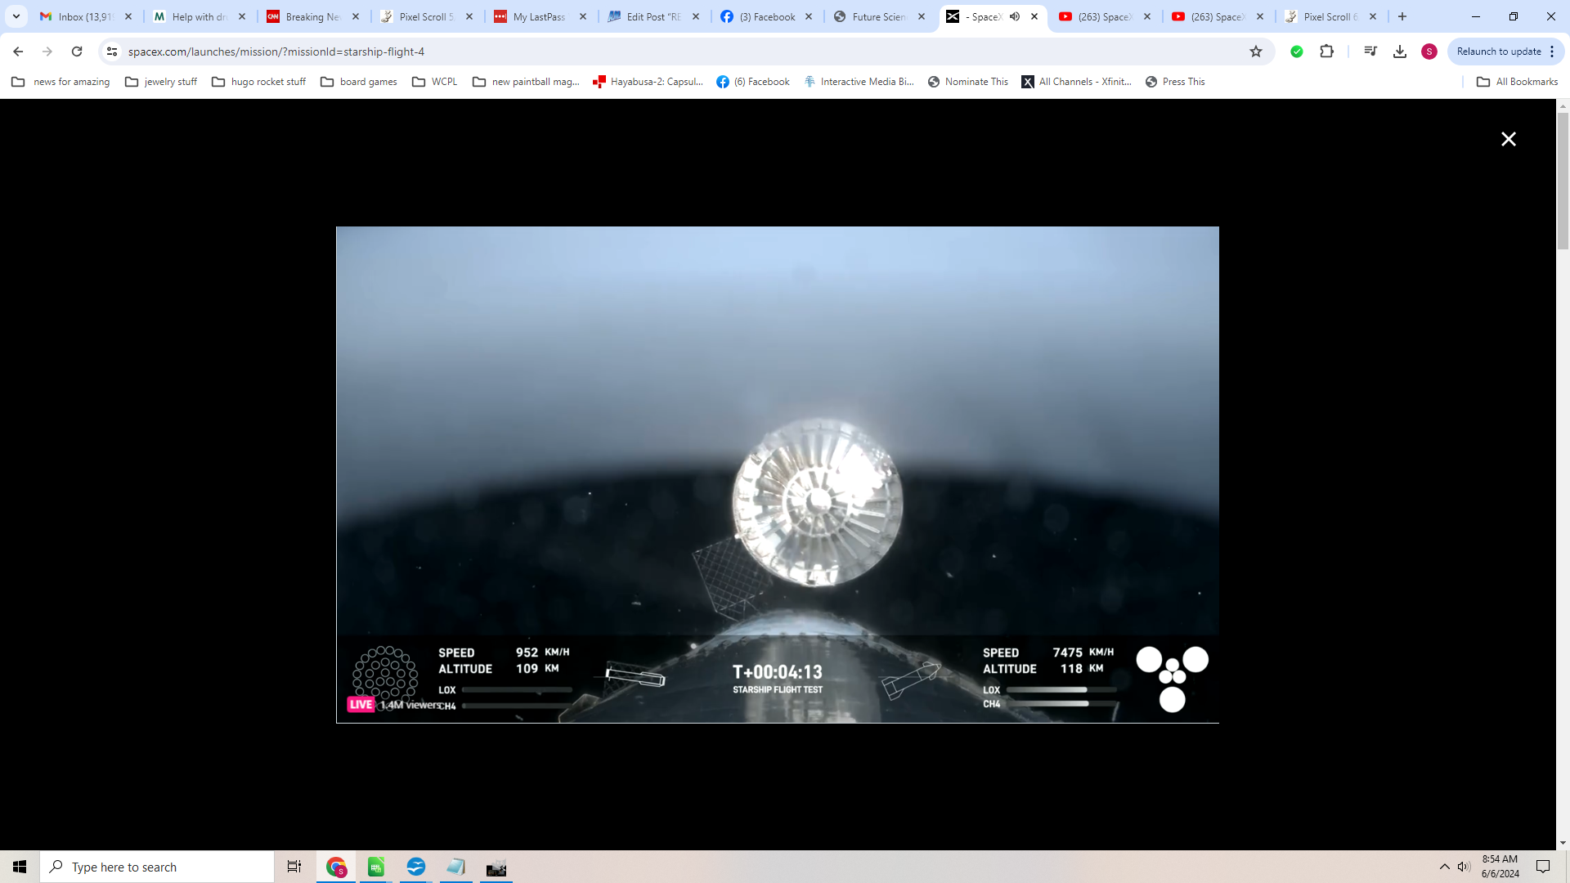1570x883 pixels.
Task: Reload the SpaceX page
Action: [77, 52]
